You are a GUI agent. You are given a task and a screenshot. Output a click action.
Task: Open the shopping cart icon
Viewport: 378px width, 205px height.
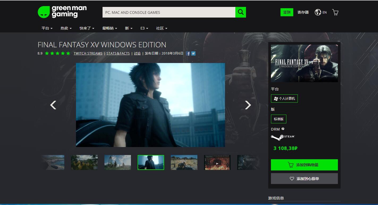pyautogui.click(x=335, y=12)
